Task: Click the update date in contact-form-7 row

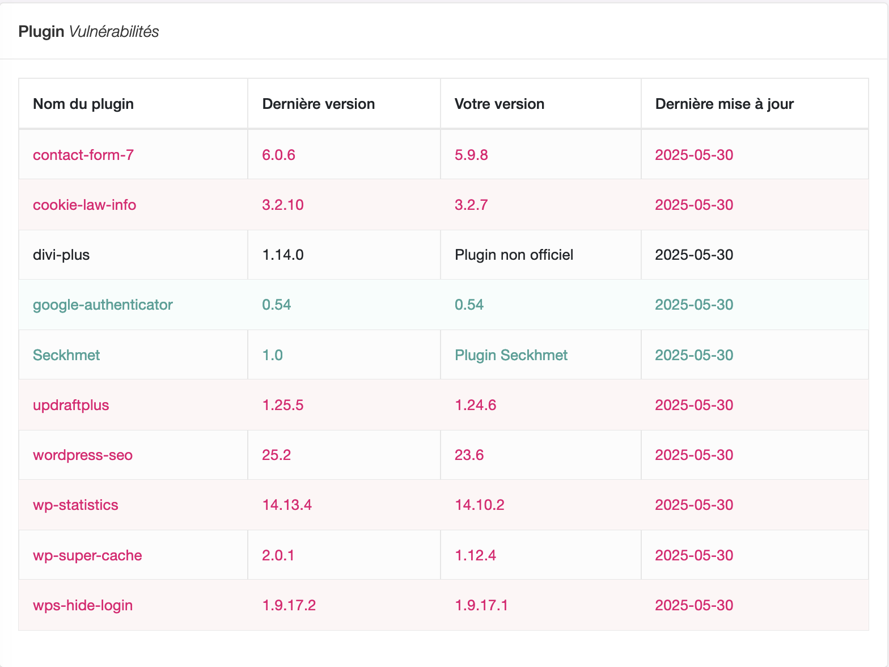Action: [694, 155]
